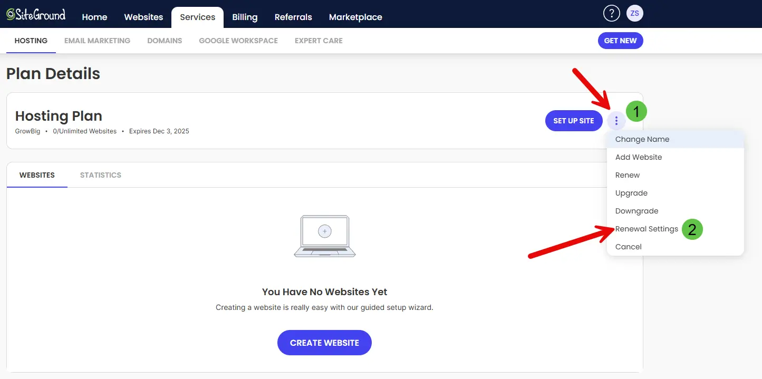This screenshot has width=762, height=379.
Task: Open the Email Marketing tab
Action: pyautogui.click(x=97, y=41)
